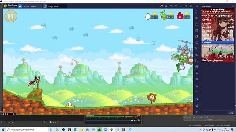Take a screenshot with the camera-frame icon
Viewport: 236px width, 132px height.
click(197, 48)
